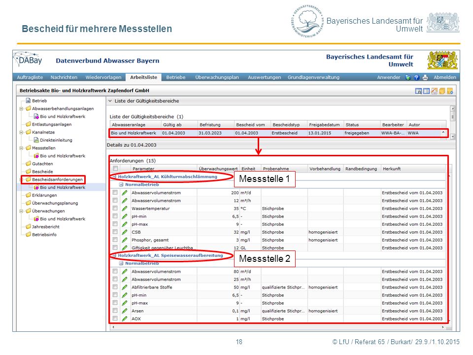Click folder icon of Erklärungen tree node

point(29,195)
